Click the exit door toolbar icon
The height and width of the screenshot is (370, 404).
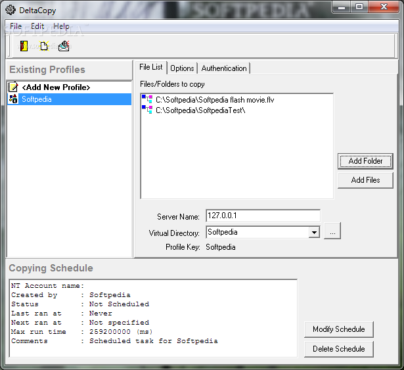[24, 46]
